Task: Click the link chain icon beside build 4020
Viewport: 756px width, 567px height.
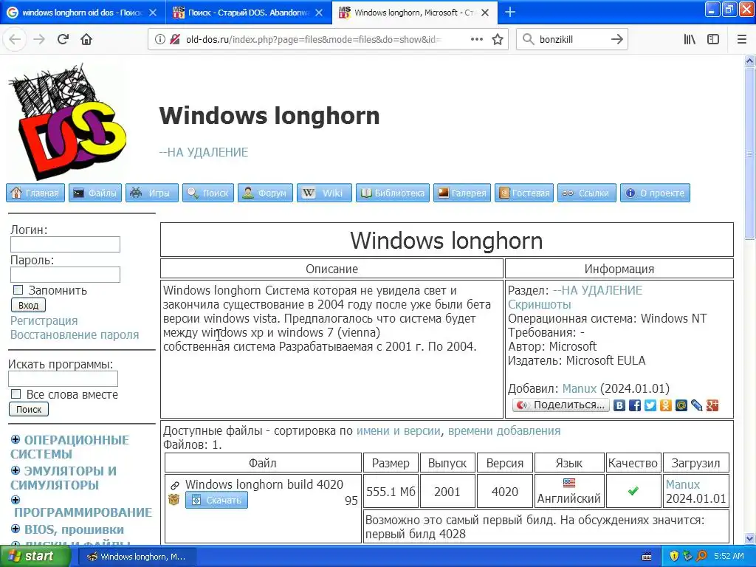Action: pyautogui.click(x=174, y=485)
